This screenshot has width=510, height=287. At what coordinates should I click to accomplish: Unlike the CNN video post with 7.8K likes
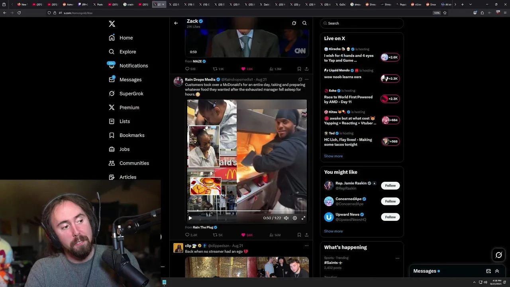click(x=247, y=69)
